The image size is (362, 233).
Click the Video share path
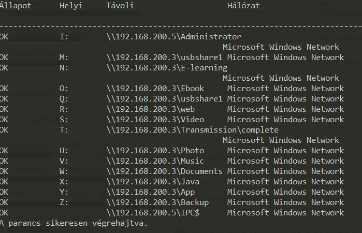click(x=155, y=120)
